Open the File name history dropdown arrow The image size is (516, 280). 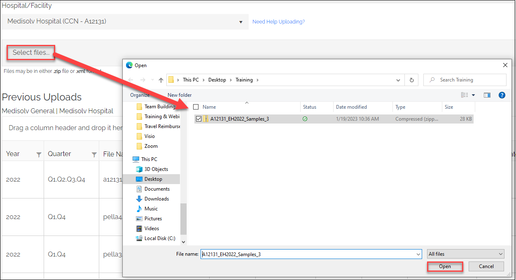point(419,254)
